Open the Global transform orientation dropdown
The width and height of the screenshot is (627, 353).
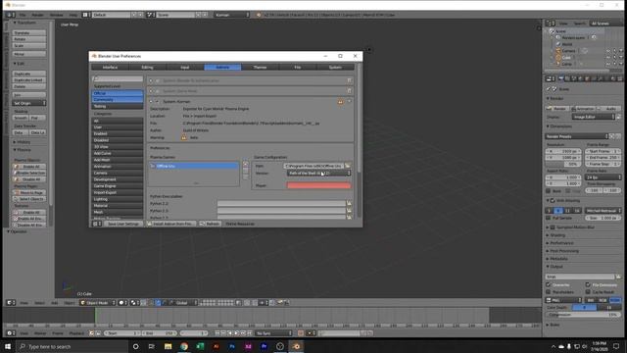click(184, 303)
